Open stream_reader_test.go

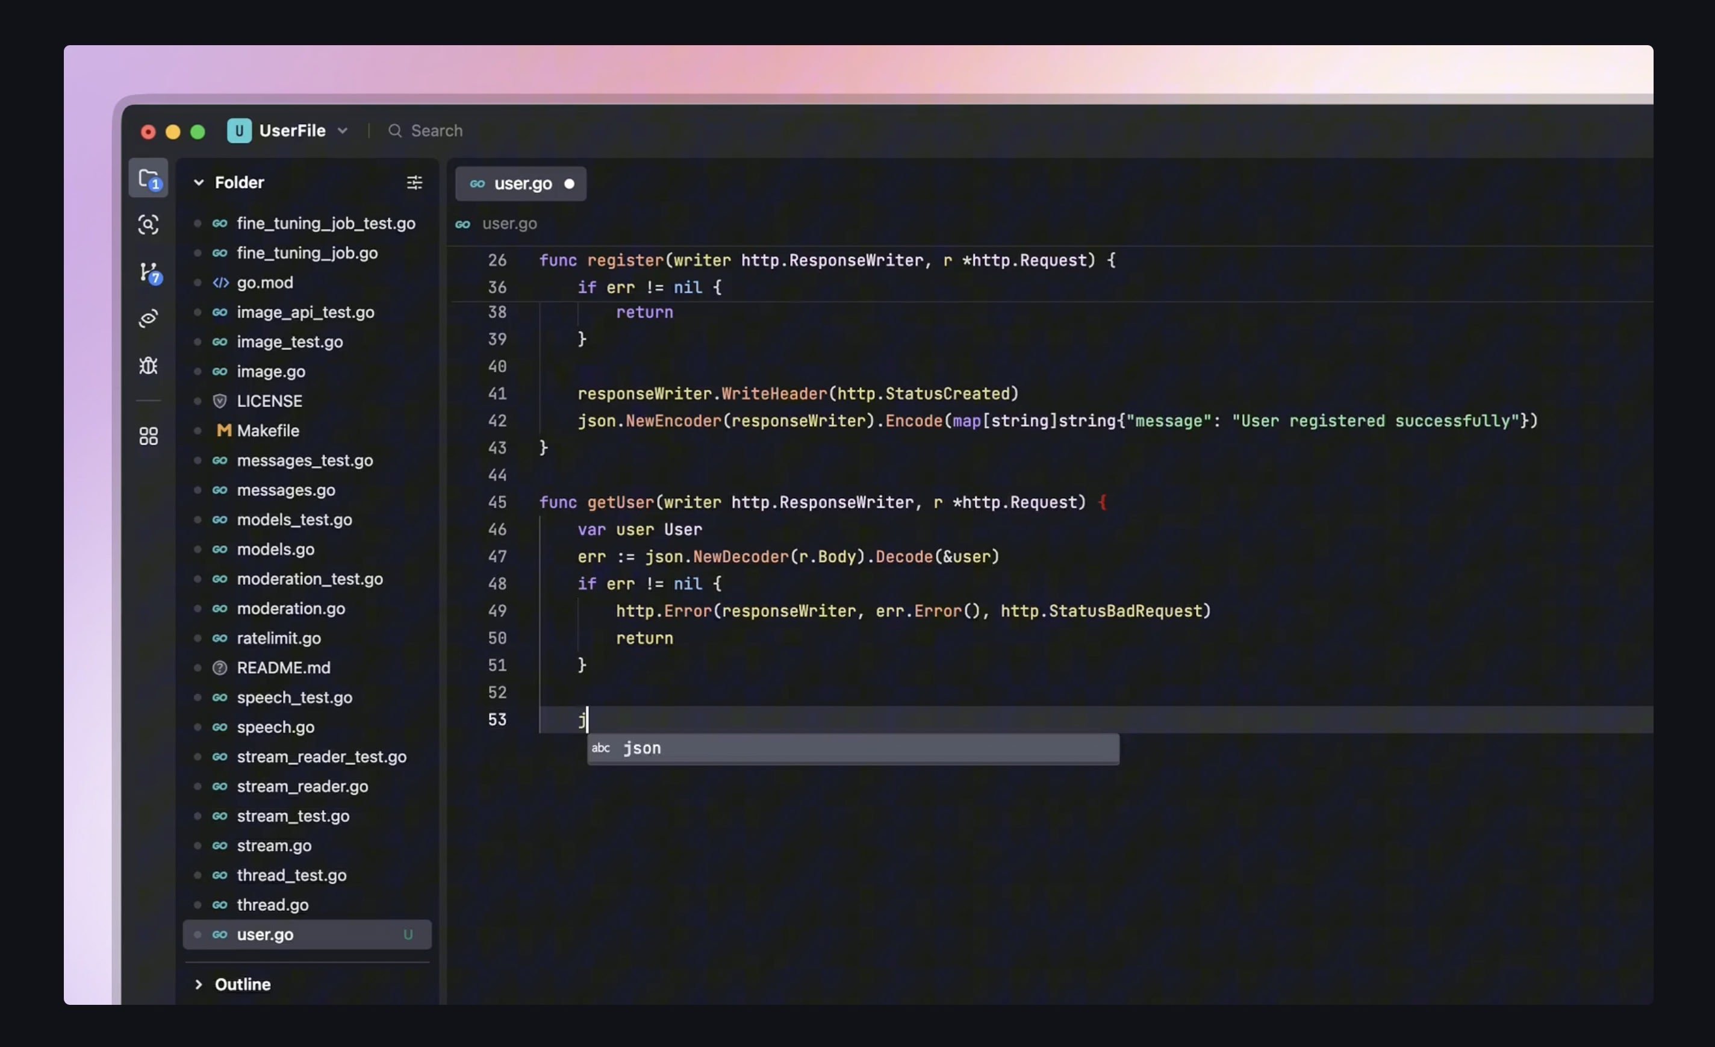pos(322,757)
